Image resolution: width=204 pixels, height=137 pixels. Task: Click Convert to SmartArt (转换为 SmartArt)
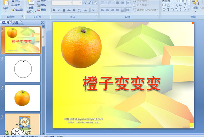tap(146, 10)
